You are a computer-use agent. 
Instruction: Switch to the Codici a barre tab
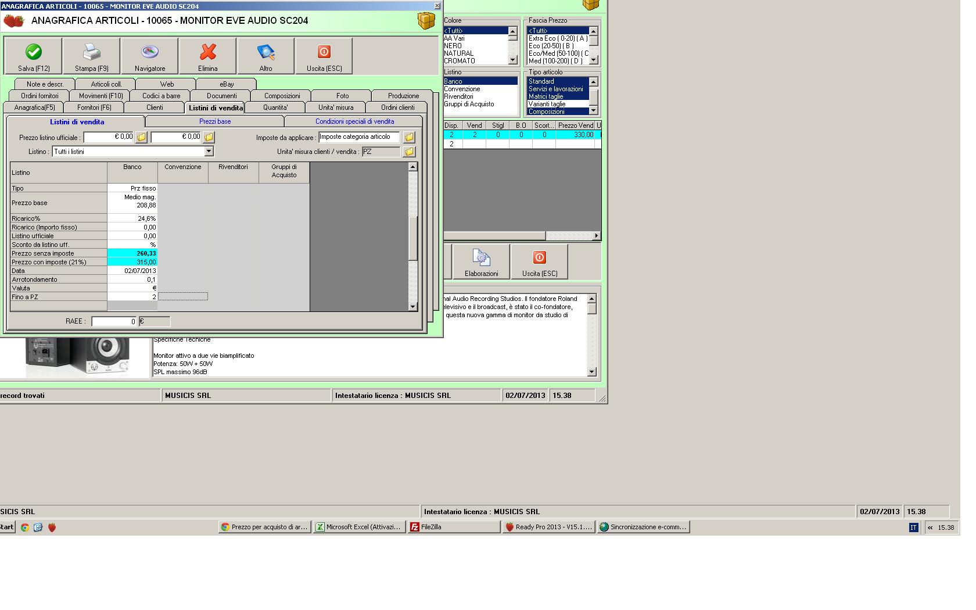click(x=161, y=96)
